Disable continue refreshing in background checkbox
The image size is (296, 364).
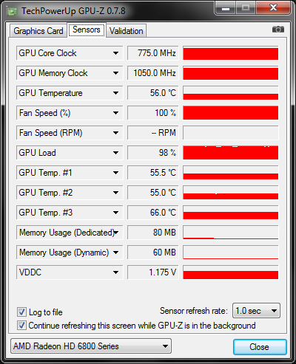pyautogui.click(x=21, y=326)
